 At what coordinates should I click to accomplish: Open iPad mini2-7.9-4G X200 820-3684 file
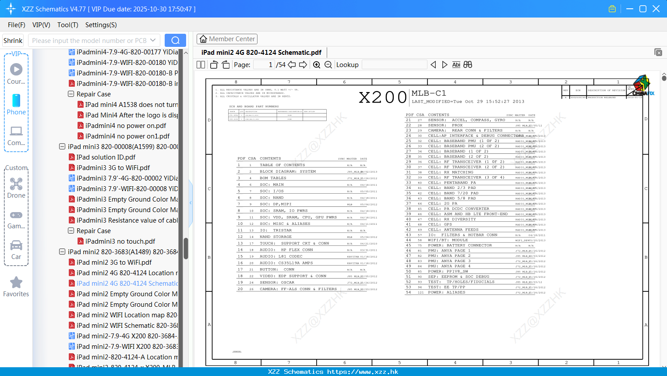(x=124, y=336)
